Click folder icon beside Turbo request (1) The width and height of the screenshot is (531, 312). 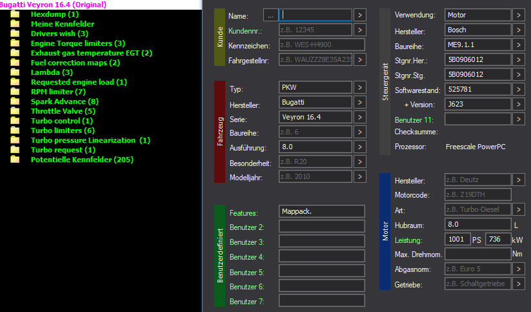pos(15,150)
